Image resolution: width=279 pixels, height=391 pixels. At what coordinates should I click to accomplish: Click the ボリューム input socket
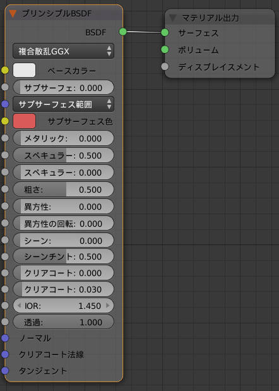pos(165,50)
